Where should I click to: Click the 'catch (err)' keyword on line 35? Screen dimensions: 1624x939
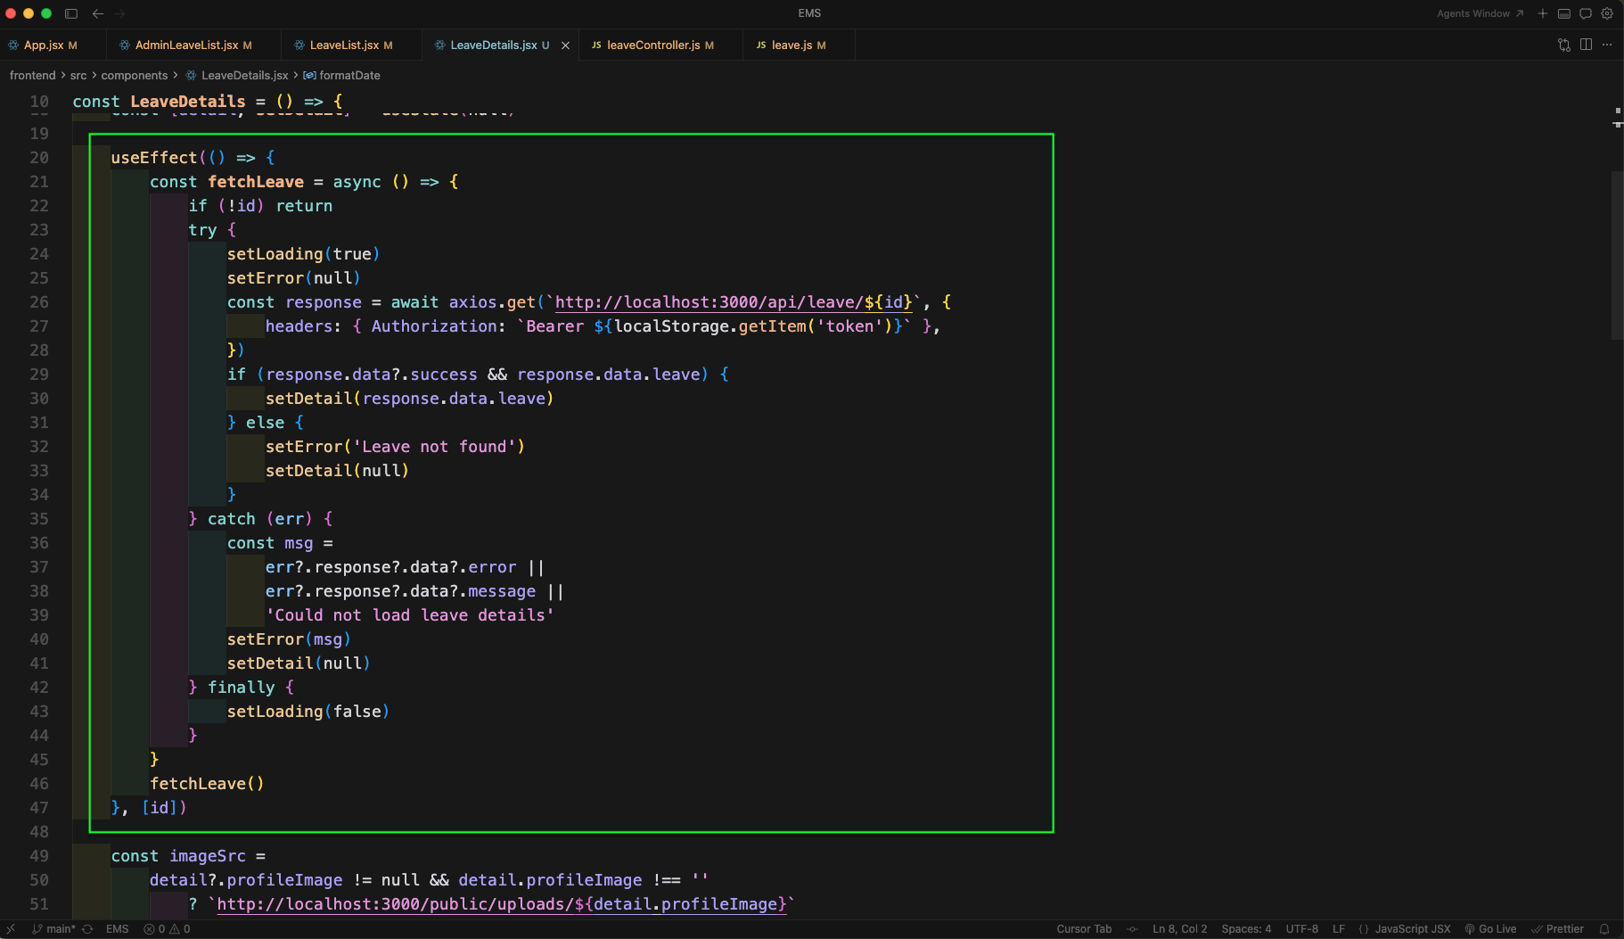(260, 519)
